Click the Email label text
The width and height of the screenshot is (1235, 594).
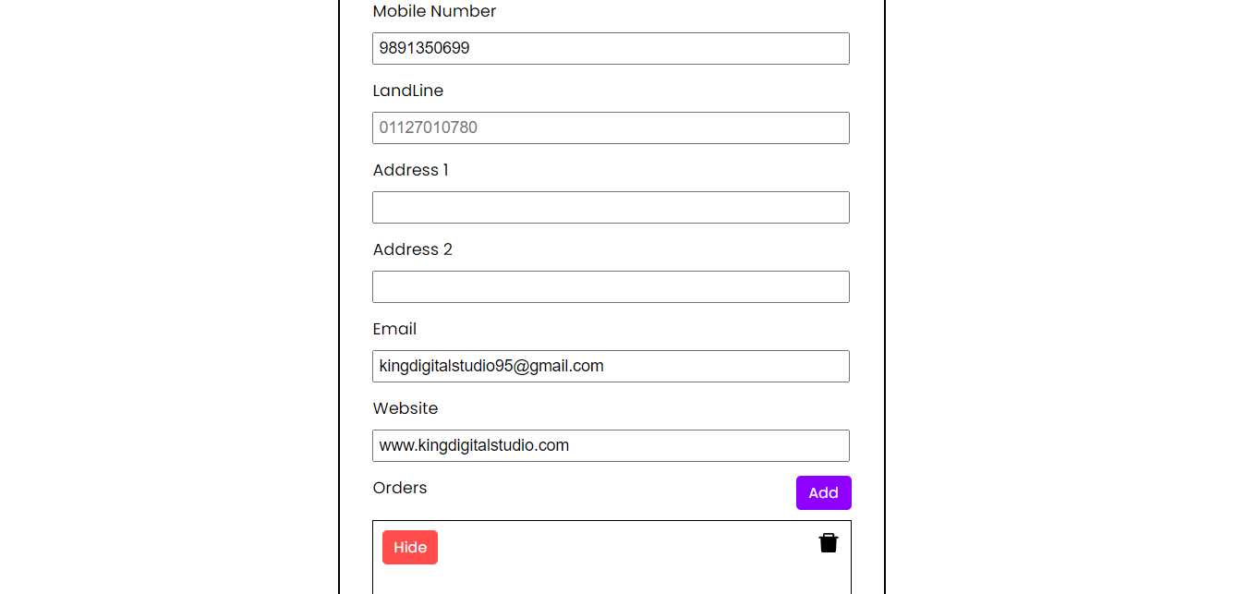click(394, 329)
